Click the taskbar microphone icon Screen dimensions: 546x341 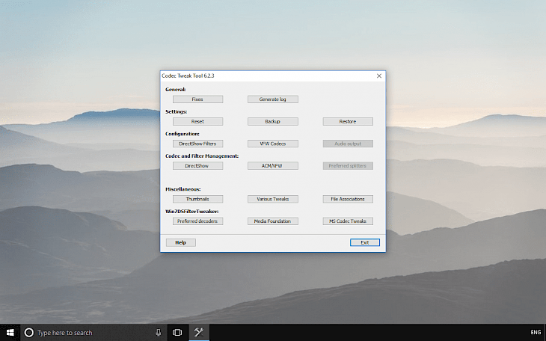(x=159, y=333)
